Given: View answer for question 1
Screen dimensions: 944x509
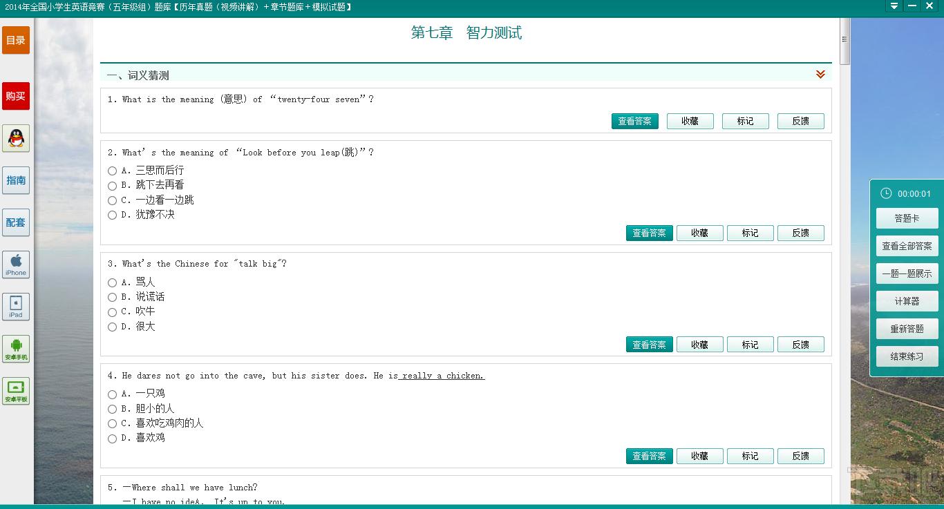Looking at the screenshot, I should (x=635, y=121).
